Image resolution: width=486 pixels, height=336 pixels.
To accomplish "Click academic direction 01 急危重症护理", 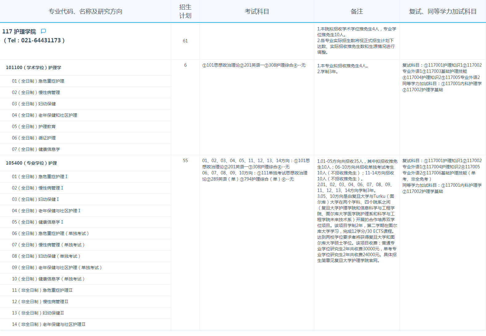I will [38, 81].
